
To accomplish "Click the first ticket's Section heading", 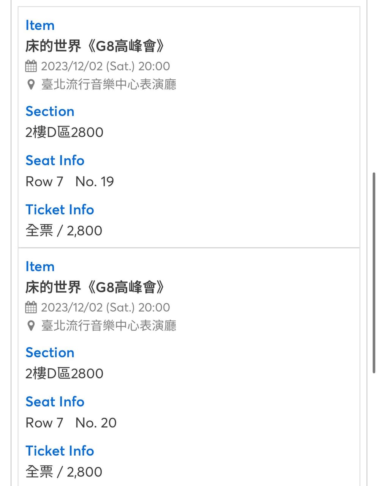I will coord(50,111).
